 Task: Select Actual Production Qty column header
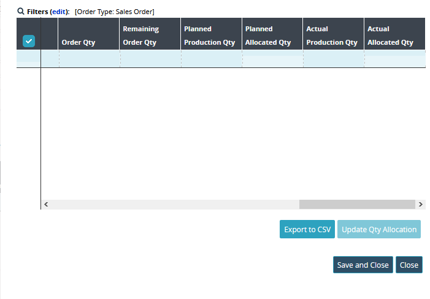pos(332,36)
